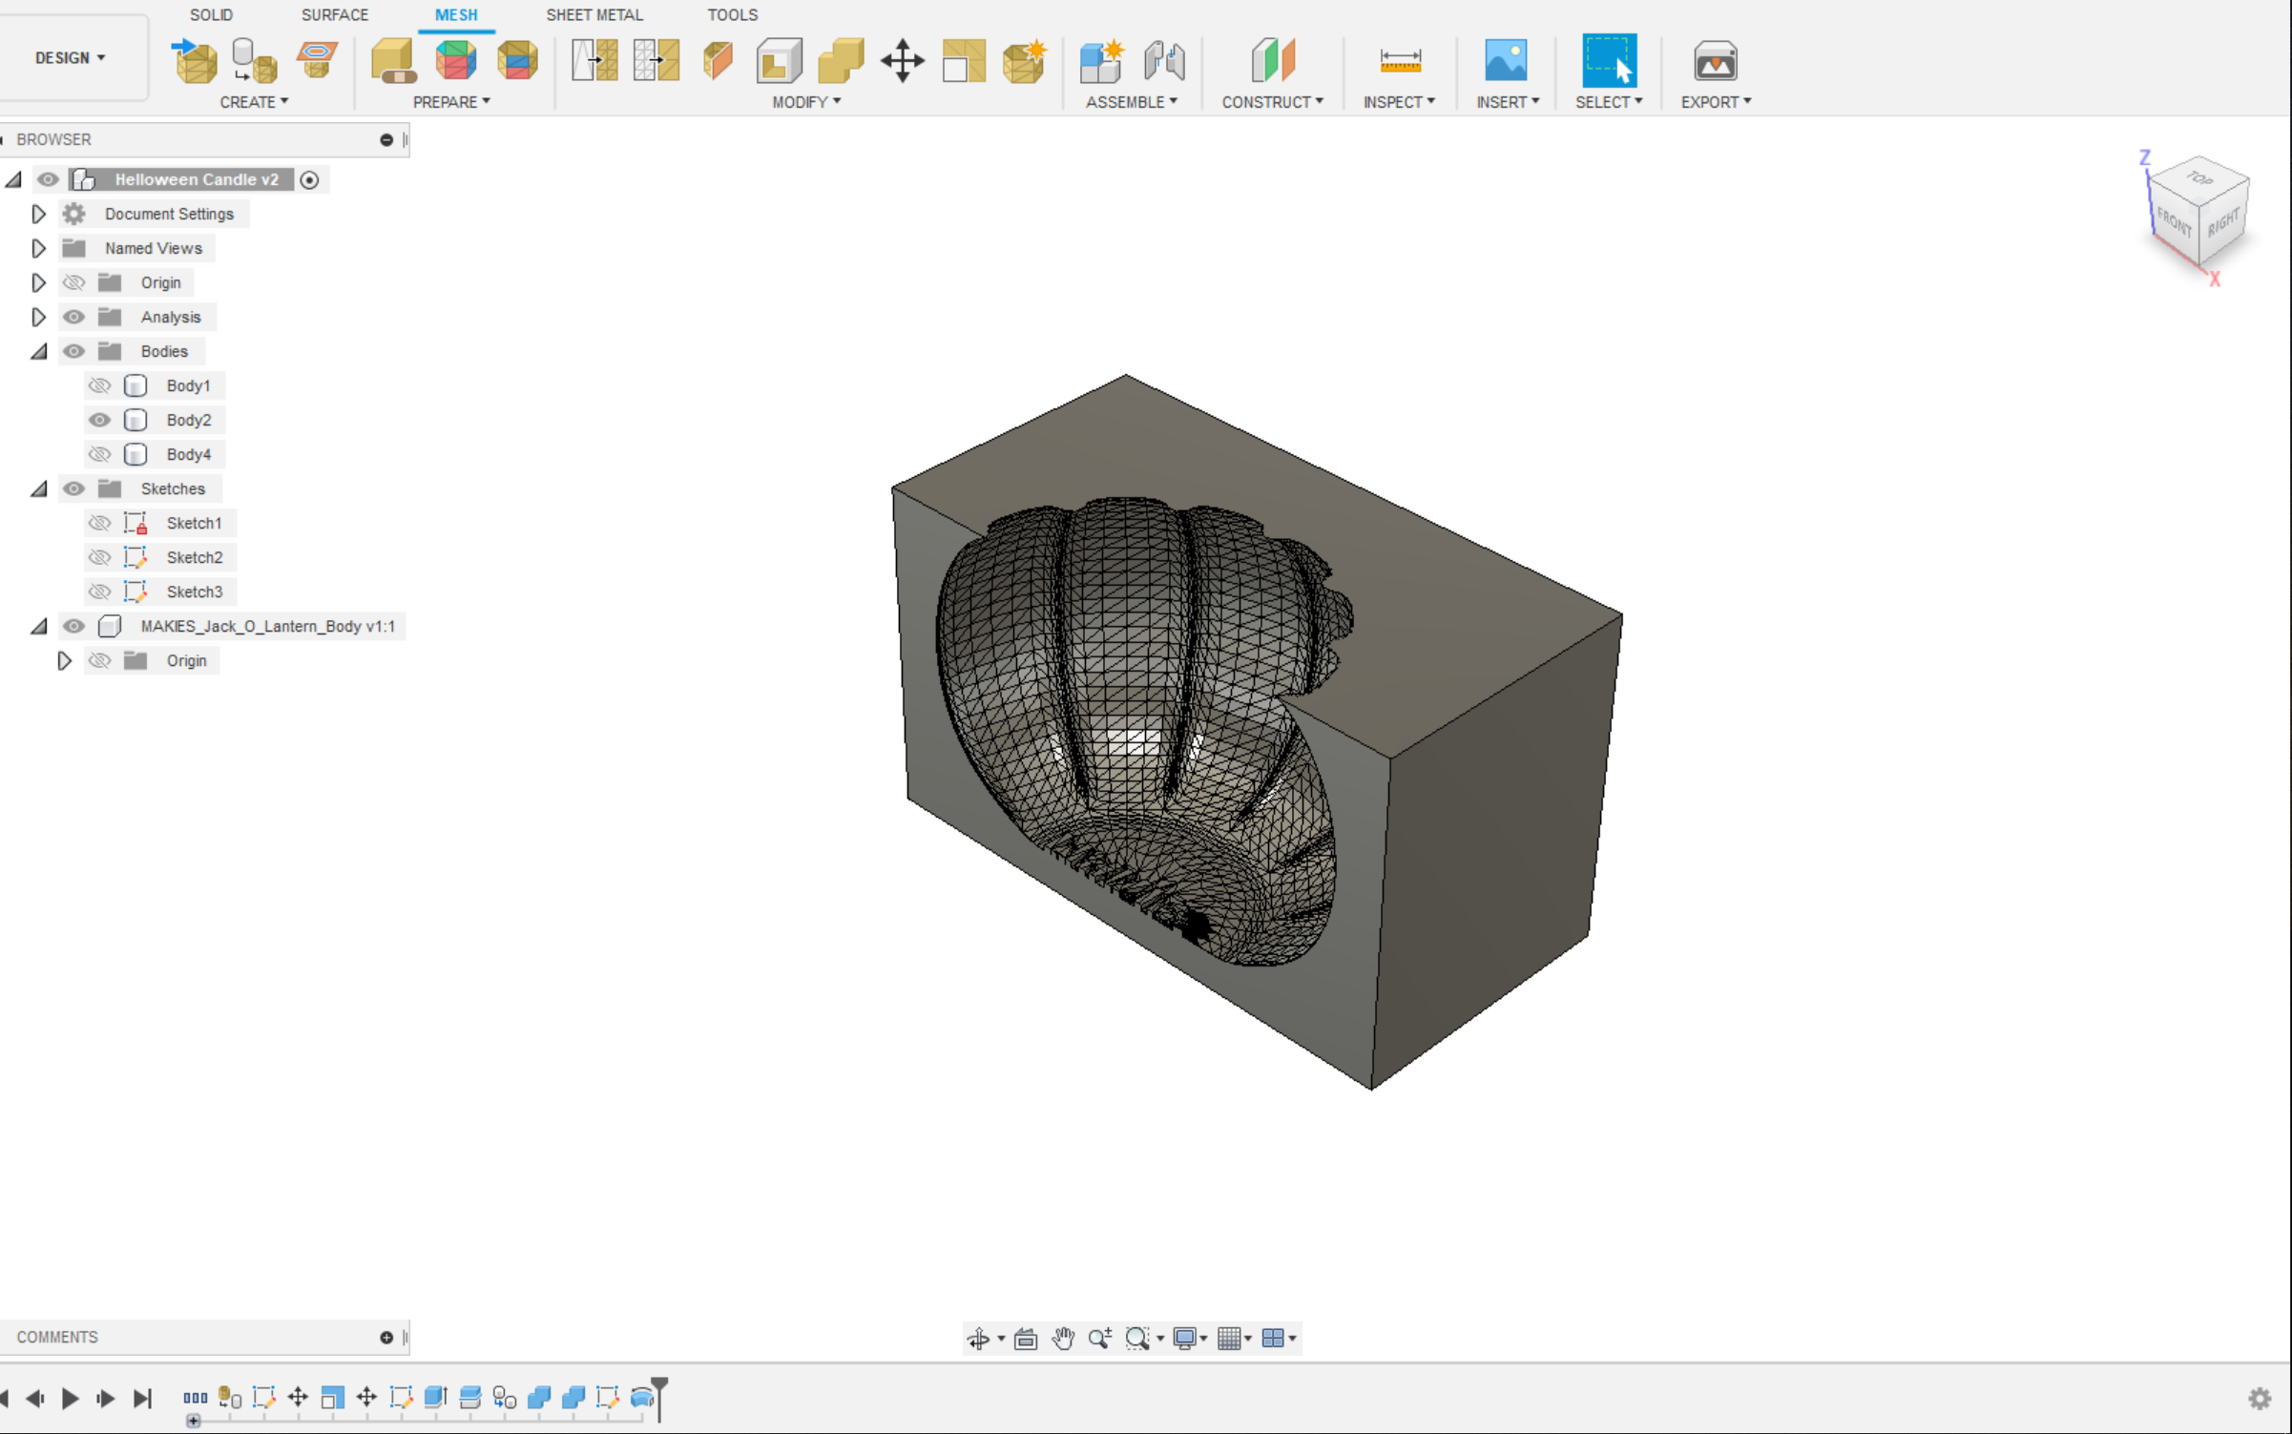Collapse the Bodies folder
The height and width of the screenshot is (1434, 2292).
pos(38,351)
